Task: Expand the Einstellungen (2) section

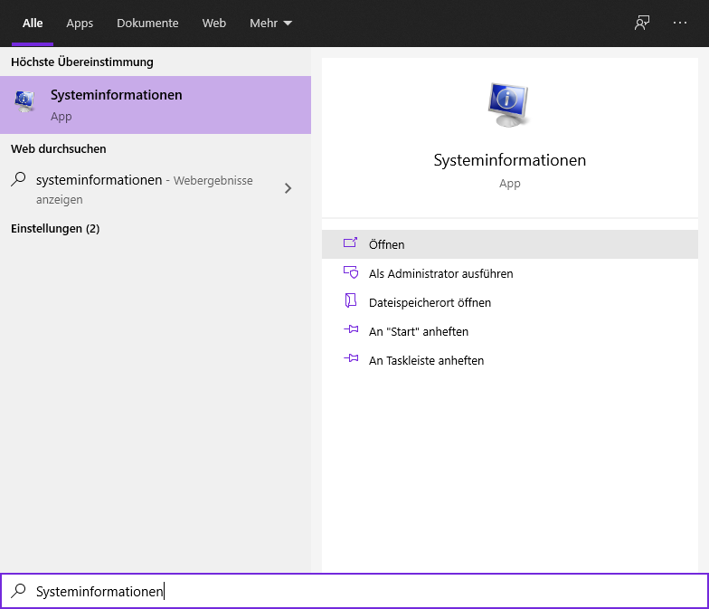Action: tap(55, 228)
